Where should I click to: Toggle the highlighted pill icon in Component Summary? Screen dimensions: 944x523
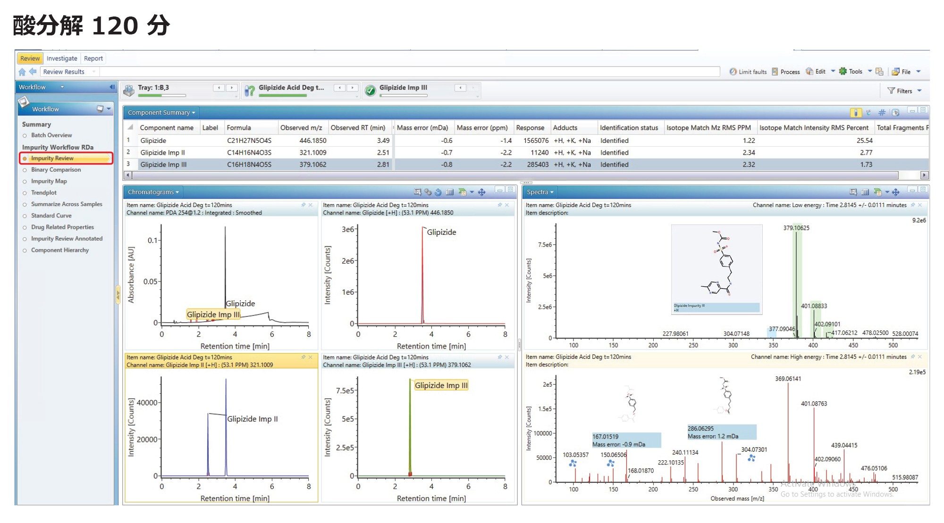pyautogui.click(x=855, y=112)
